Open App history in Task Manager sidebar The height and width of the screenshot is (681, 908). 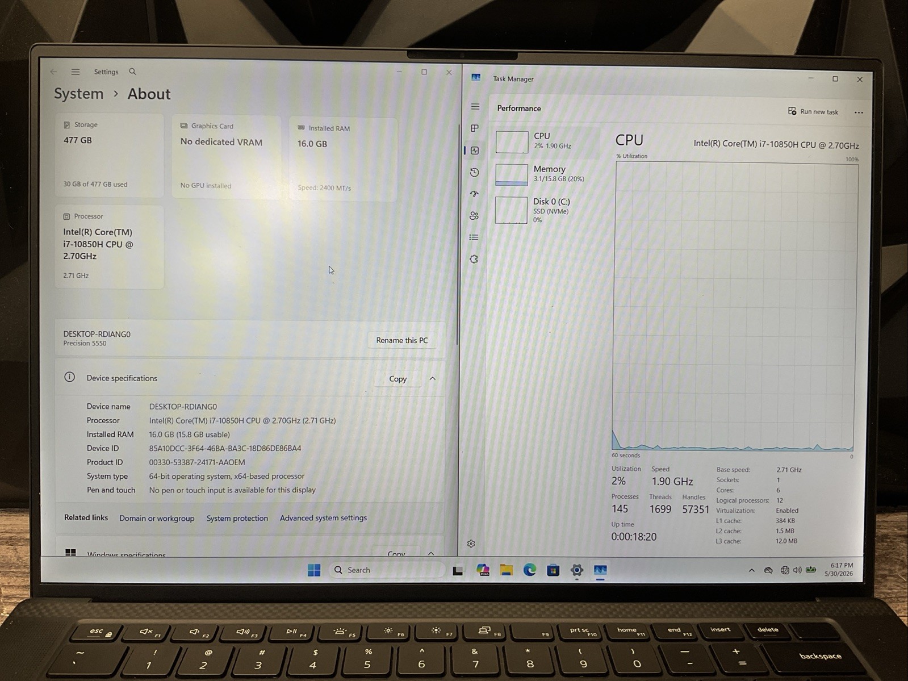click(475, 172)
